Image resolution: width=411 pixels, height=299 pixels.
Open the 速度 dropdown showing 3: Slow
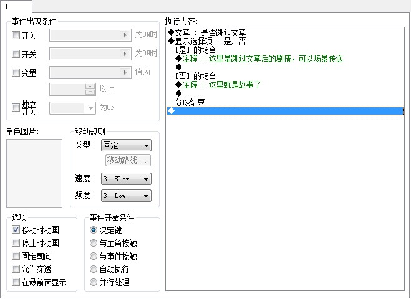pyautogui.click(x=126, y=179)
